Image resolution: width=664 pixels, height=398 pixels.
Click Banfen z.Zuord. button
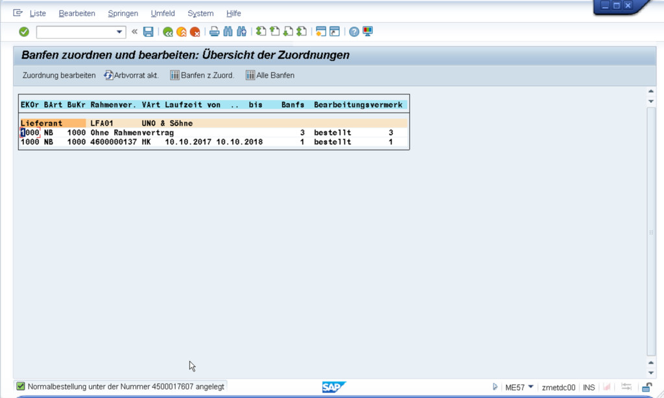tap(202, 75)
